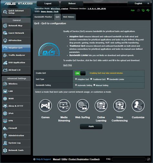Click the firmware version link
The height and width of the screenshot is (163, 153).
coord(97,9)
